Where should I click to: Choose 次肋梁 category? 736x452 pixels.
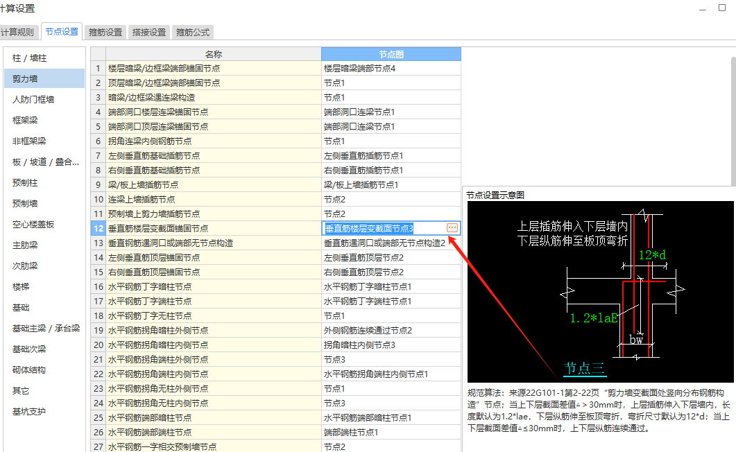[44, 266]
